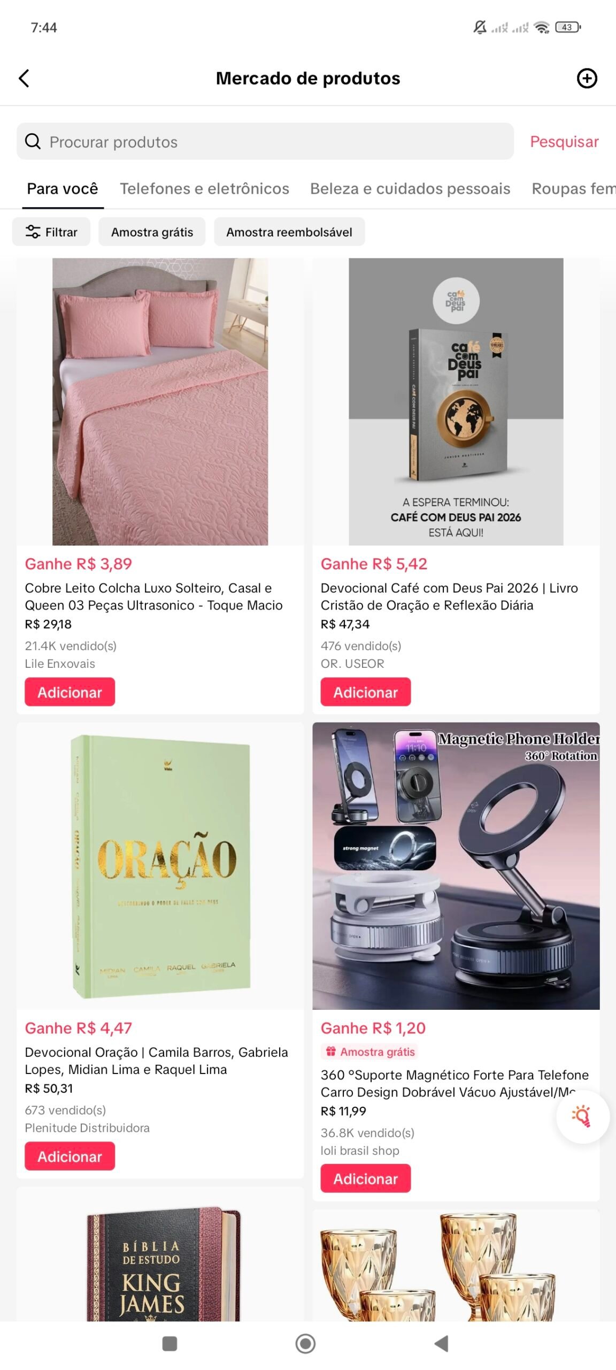This screenshot has height=1370, width=616.
Task: Tap the Android back triangle button
Action: [x=441, y=1343]
